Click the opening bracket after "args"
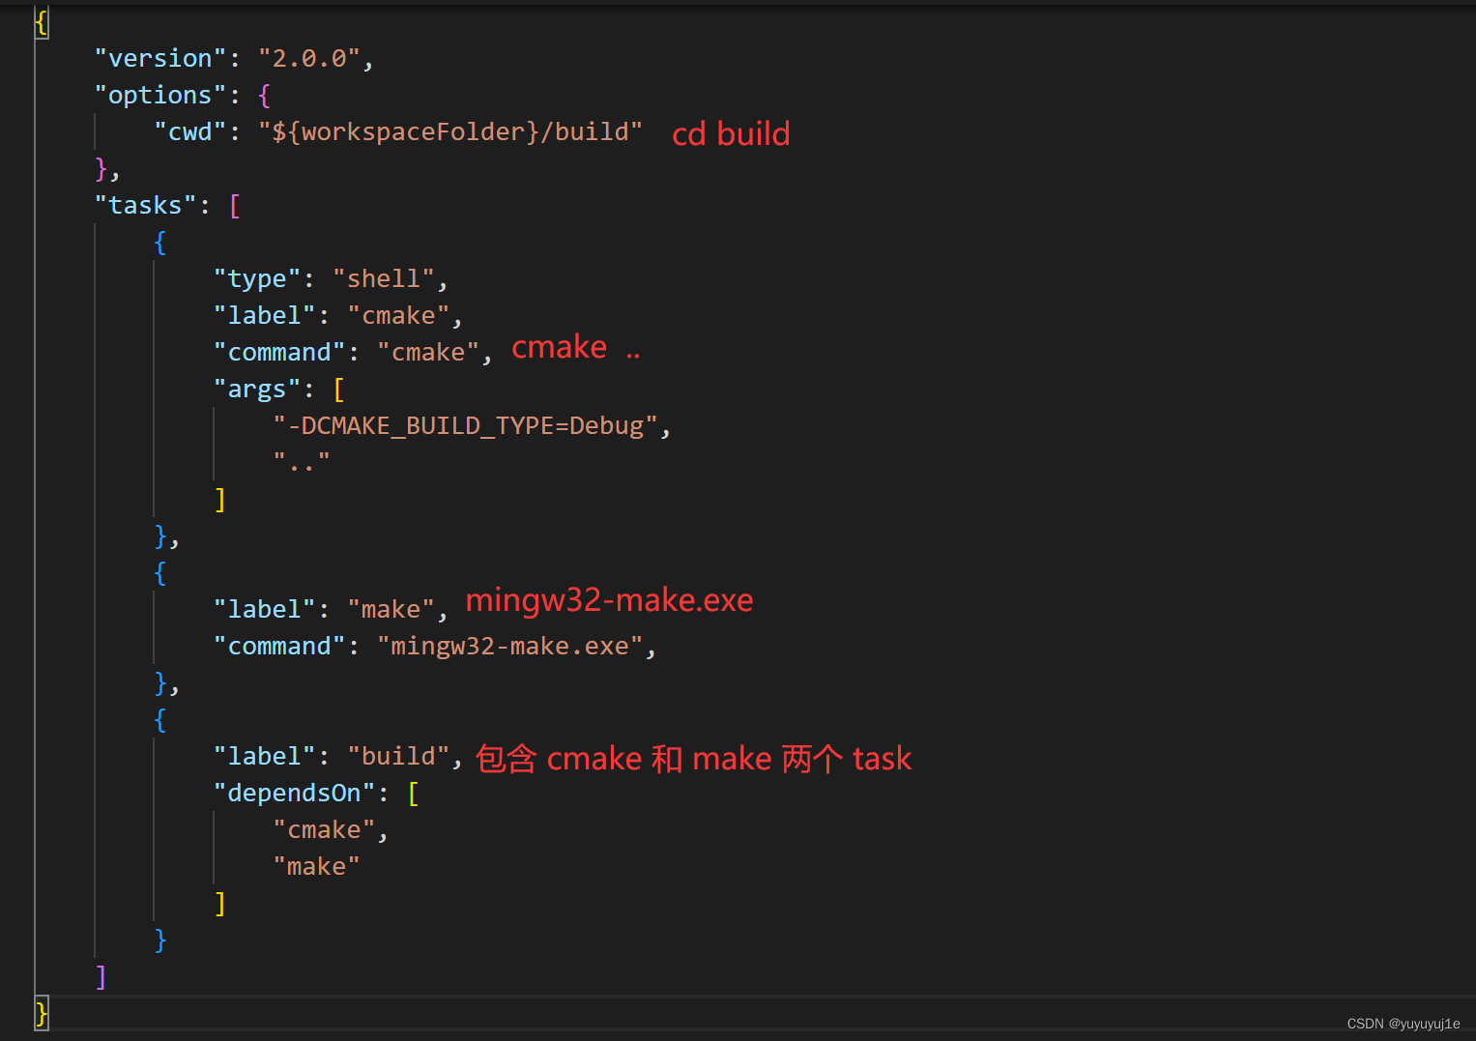Image resolution: width=1476 pixels, height=1041 pixels. pos(339,389)
